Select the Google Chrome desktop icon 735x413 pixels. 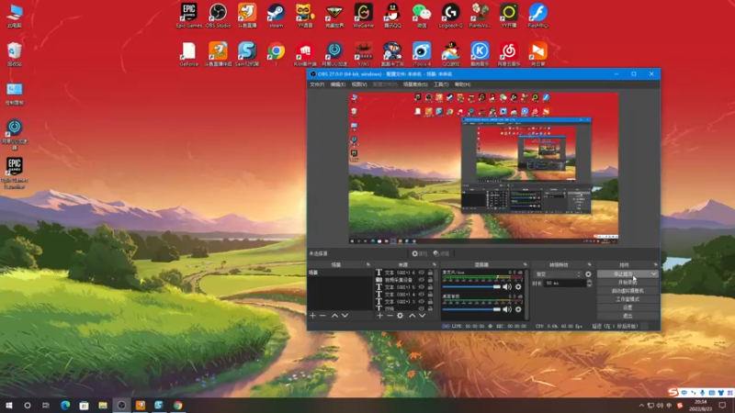[277, 54]
